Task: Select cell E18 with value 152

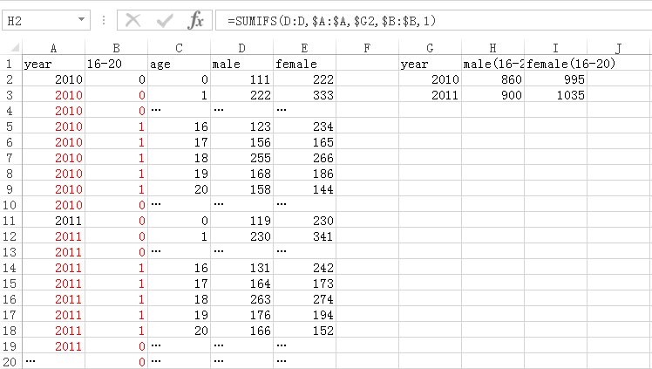Action: click(x=304, y=331)
